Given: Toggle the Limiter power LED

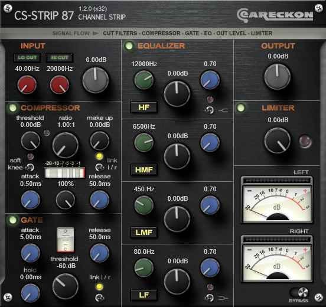Looking at the screenshot, I should pyautogui.click(x=241, y=107).
